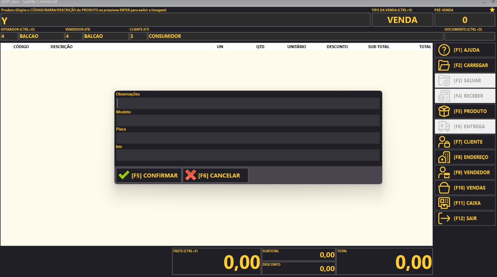Focus the Modelo input field

point(248,121)
